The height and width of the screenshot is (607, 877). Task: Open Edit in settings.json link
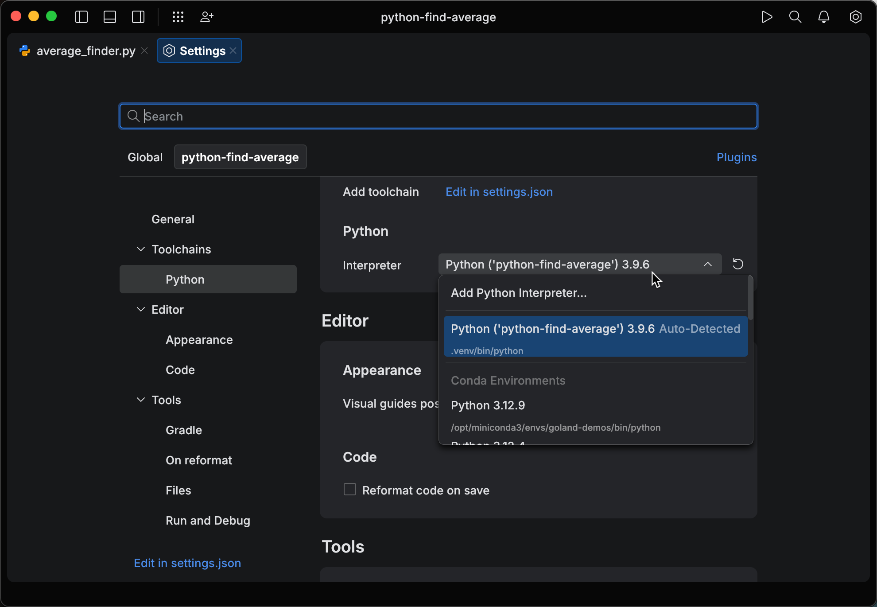coord(499,191)
